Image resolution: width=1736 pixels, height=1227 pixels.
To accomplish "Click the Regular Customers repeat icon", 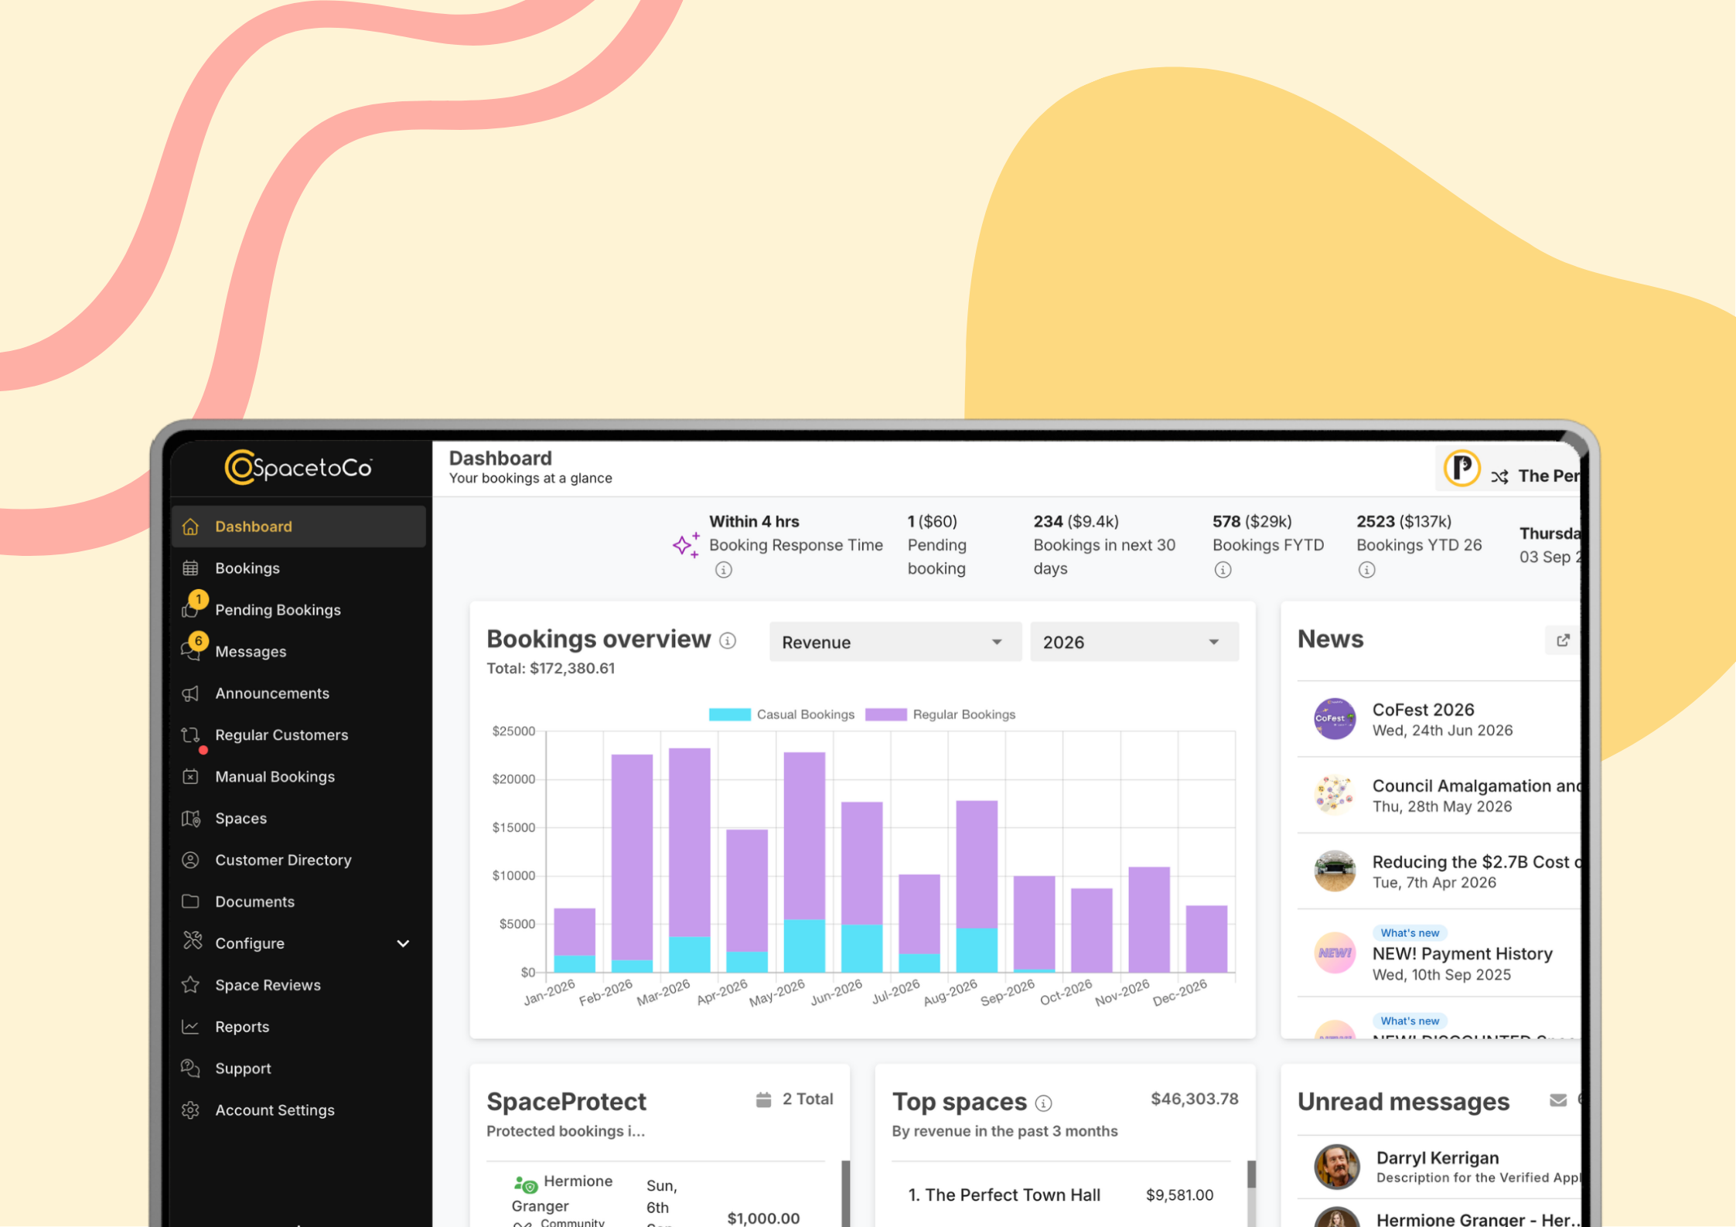I will click(190, 735).
